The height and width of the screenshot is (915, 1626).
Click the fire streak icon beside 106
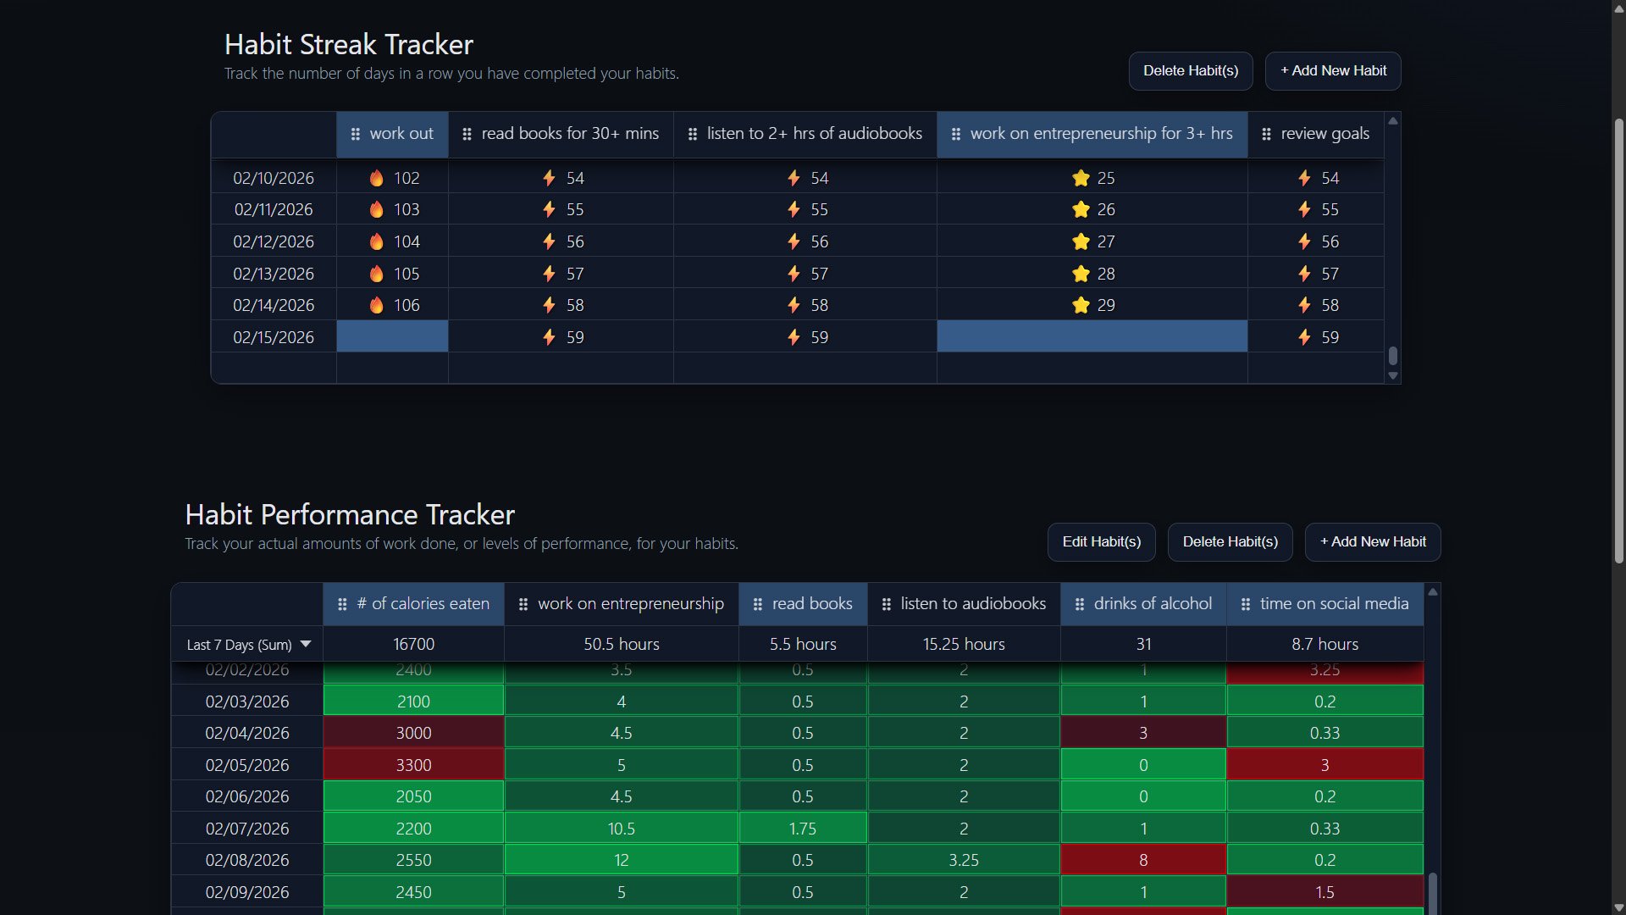(x=377, y=305)
